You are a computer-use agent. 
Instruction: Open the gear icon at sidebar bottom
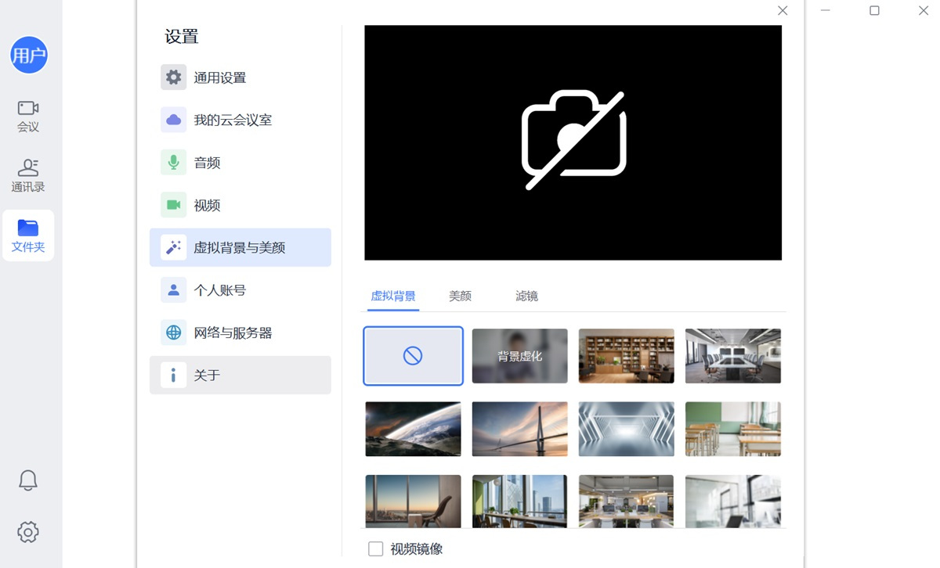tap(27, 532)
